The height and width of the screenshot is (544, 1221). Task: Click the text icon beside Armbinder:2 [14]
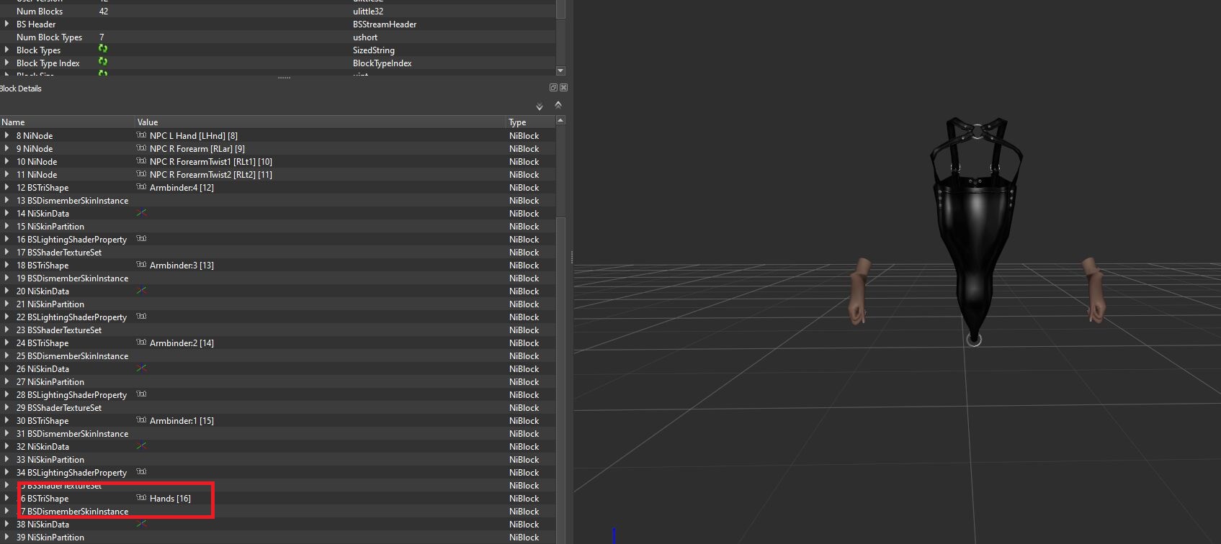[141, 342]
